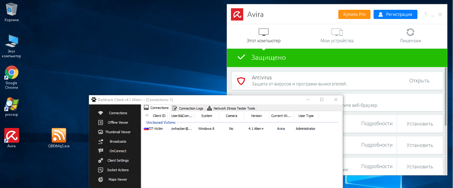
Task: Select the procexp desktop shortcut
Action: click(11, 107)
